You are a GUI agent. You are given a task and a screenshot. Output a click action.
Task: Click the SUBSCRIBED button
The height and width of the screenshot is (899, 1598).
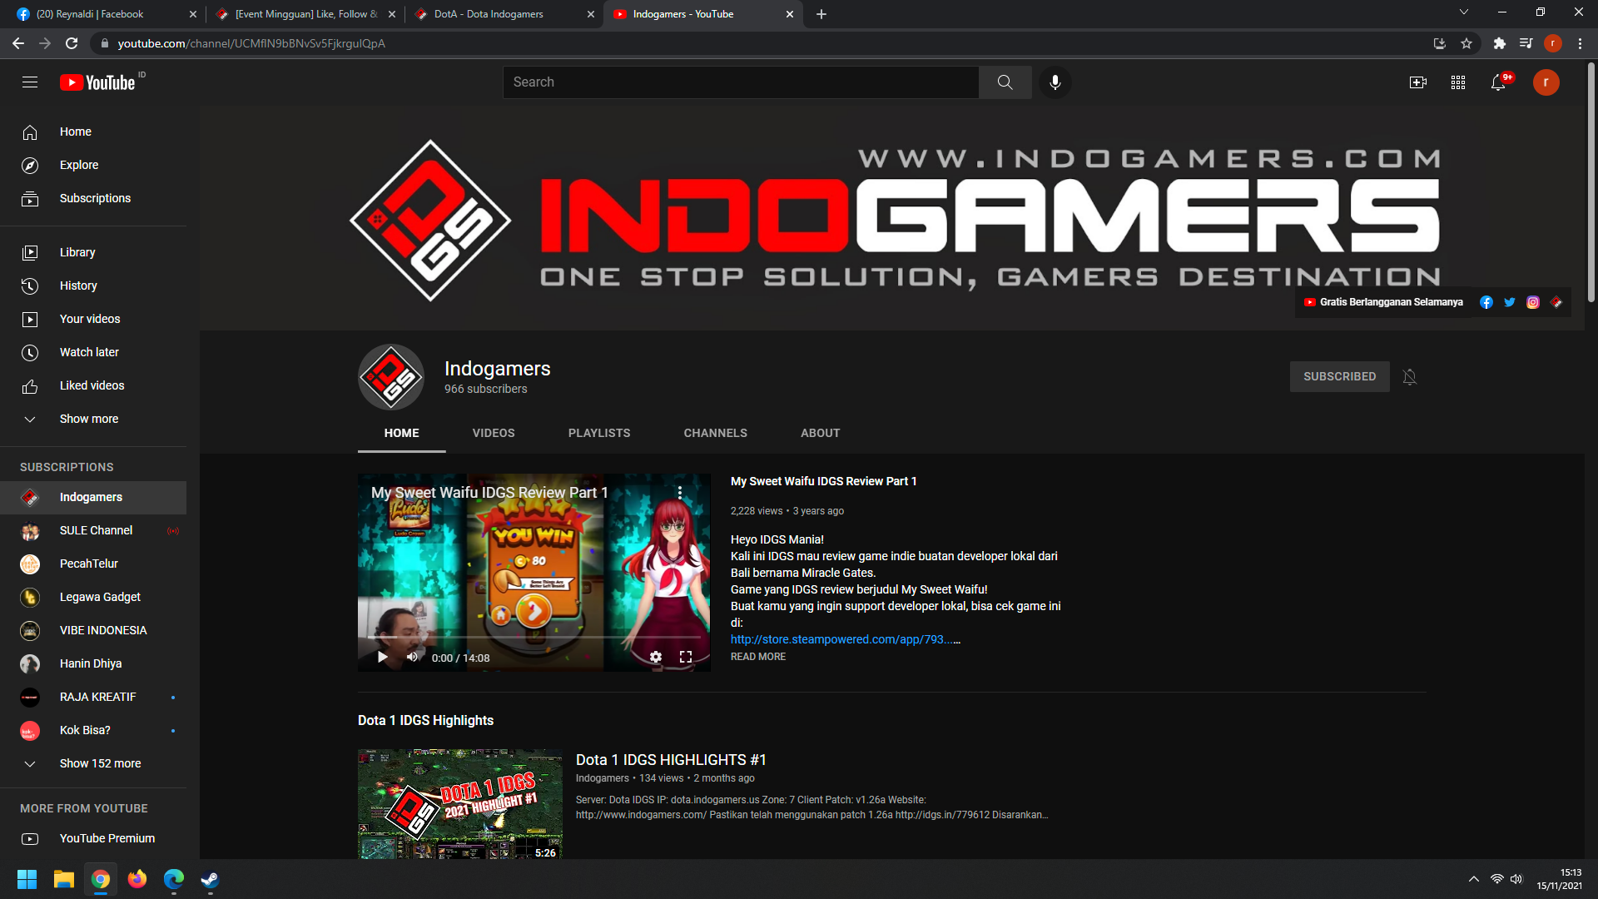point(1339,376)
